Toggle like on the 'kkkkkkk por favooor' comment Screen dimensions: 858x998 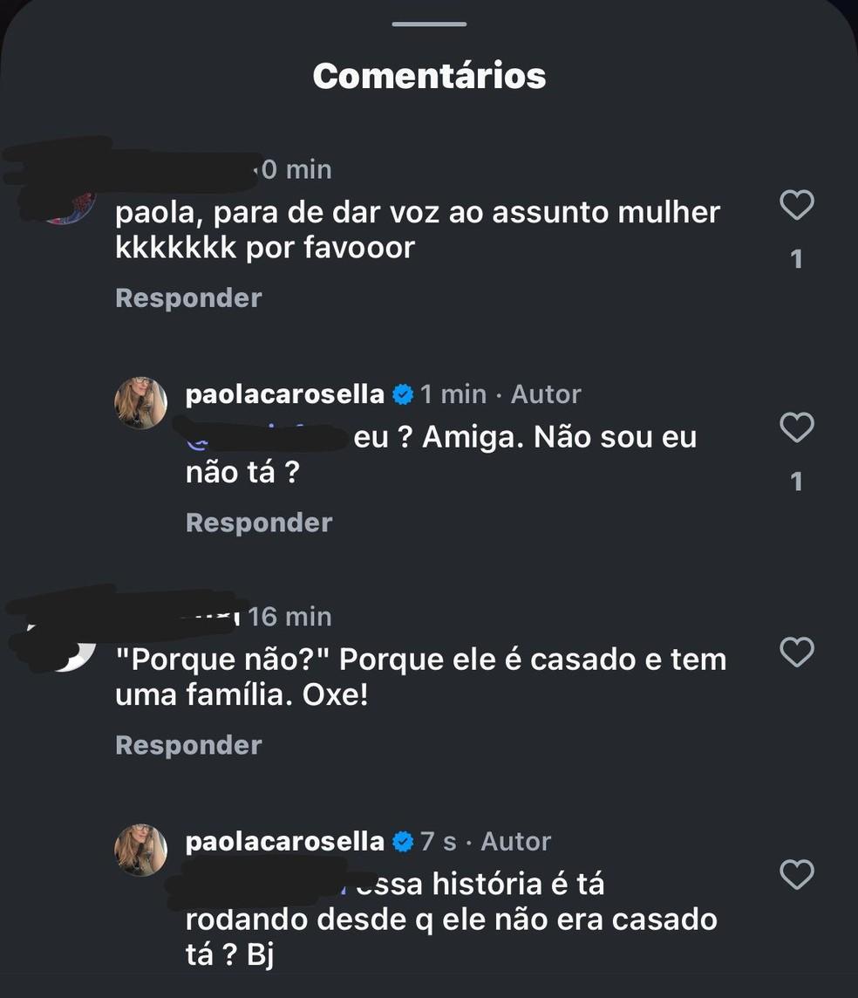pos(795,204)
